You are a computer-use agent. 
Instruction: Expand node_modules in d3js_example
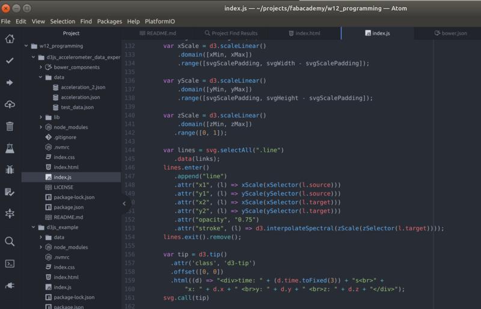point(40,247)
